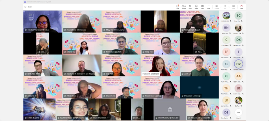Select the Shiba dog avatar in the sidebar
This screenshot has width=269, height=121.
[x=238, y=100]
